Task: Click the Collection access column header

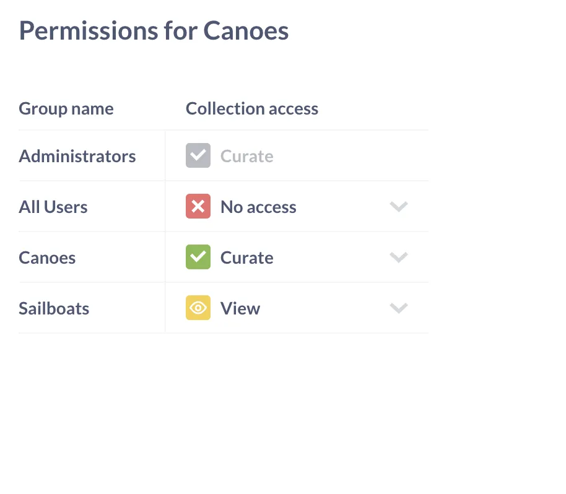Action: pyautogui.click(x=251, y=108)
